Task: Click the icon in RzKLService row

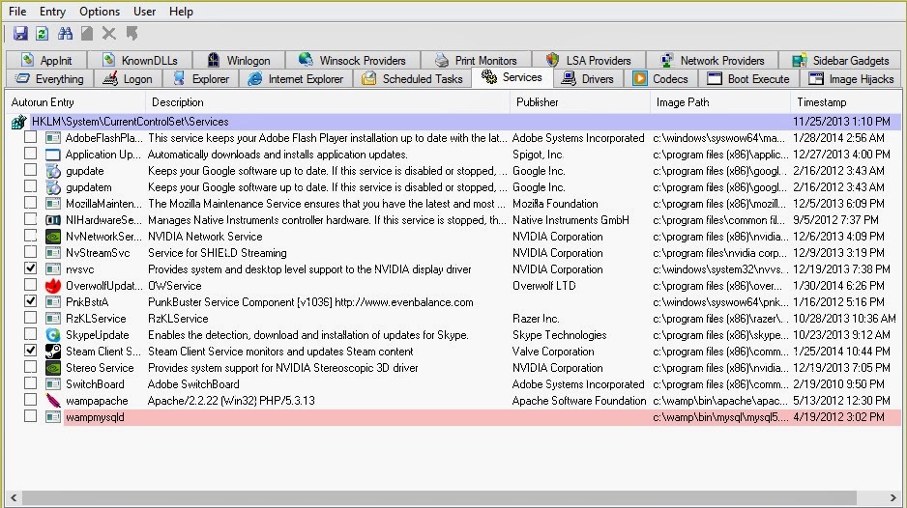Action: [53, 319]
